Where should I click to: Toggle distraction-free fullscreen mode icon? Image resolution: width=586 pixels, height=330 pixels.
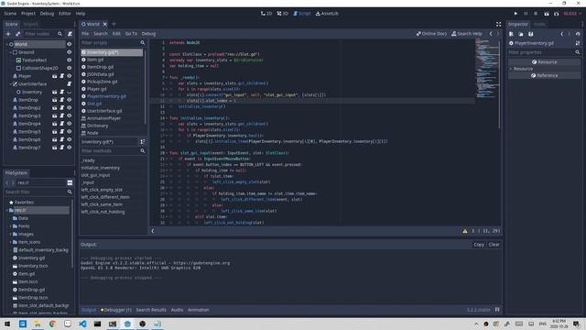click(x=498, y=25)
